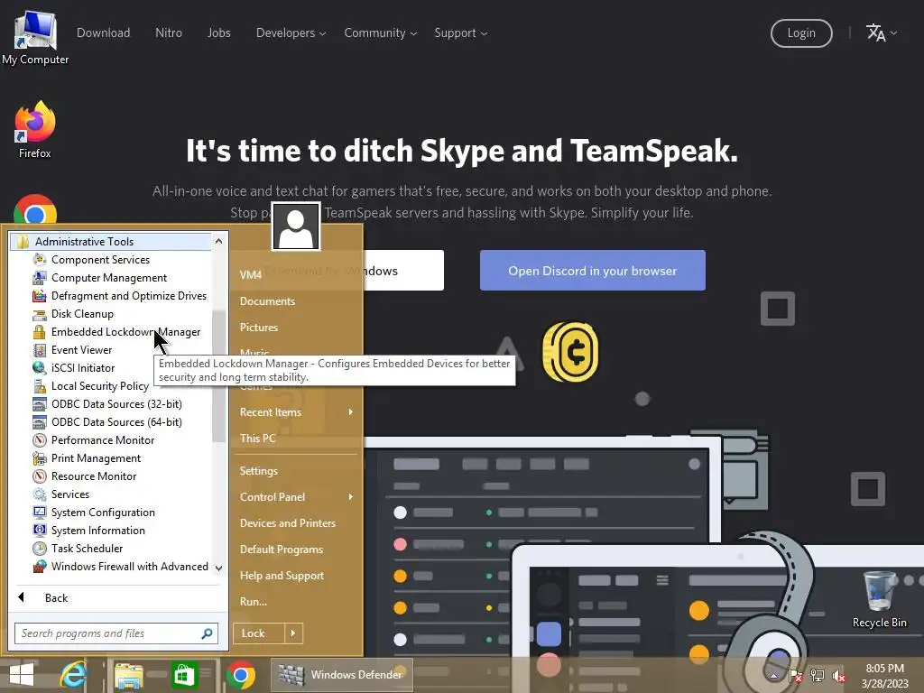Switch to Windows Defender taskbar window
This screenshot has width=924, height=693.
[342, 675]
